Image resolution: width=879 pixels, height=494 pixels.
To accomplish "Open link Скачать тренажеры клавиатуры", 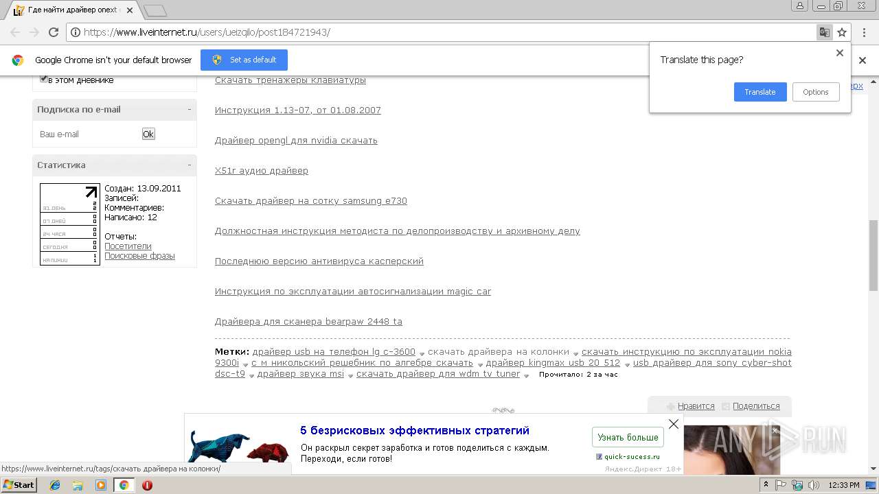I will [290, 80].
